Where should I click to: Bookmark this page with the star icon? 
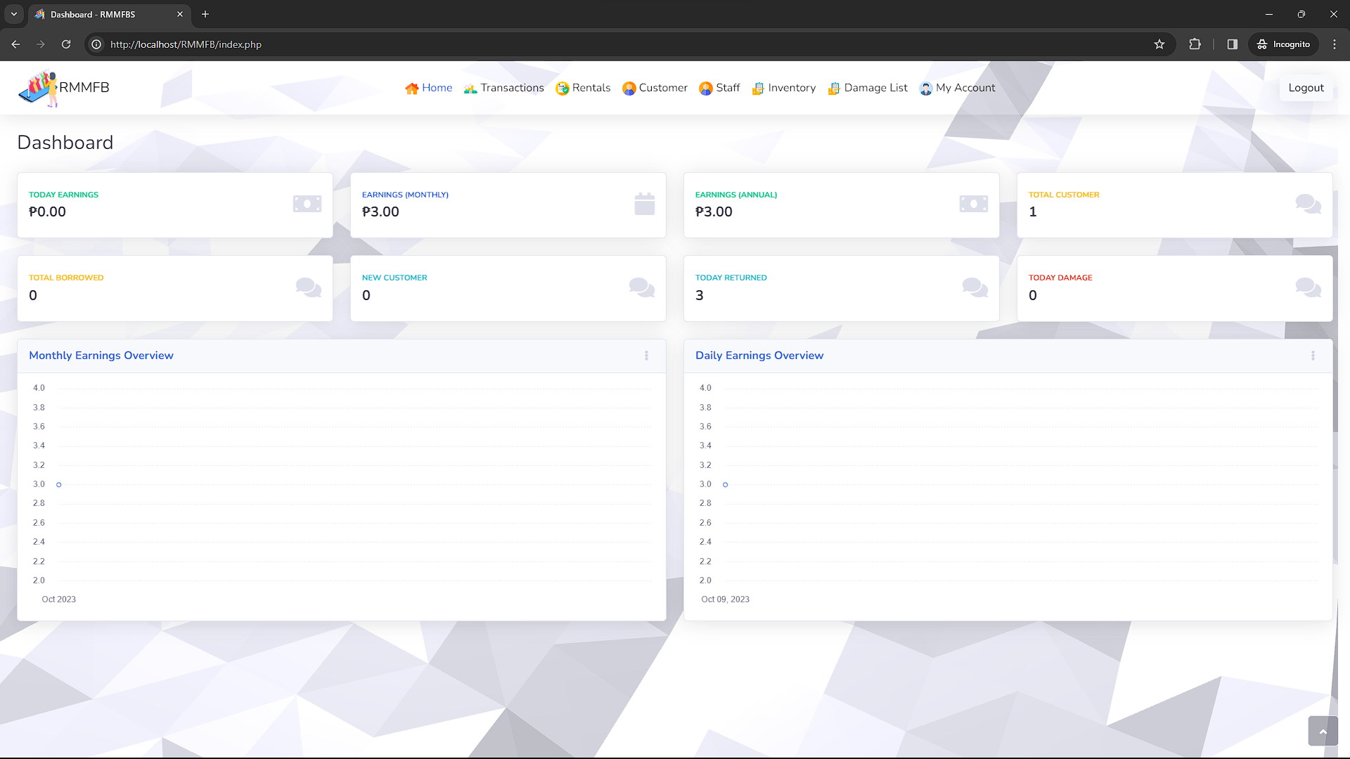point(1159,44)
